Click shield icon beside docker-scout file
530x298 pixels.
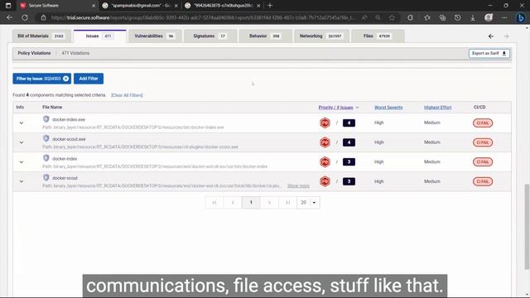[x=46, y=177]
